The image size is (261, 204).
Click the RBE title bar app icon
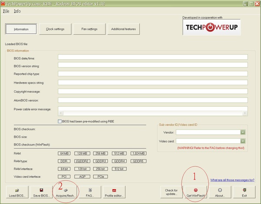(x=3, y=3)
